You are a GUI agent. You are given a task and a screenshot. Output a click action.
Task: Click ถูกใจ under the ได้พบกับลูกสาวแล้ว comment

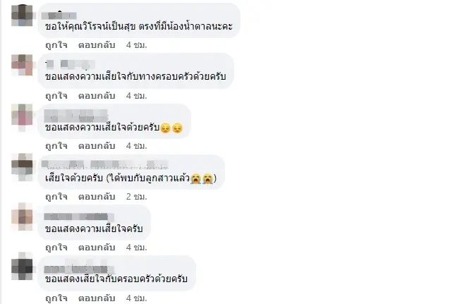click(x=56, y=197)
